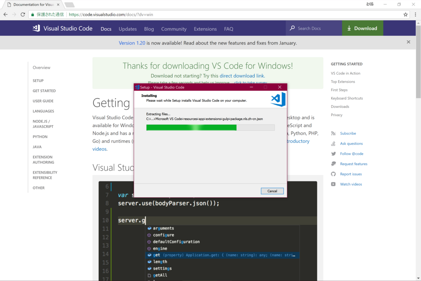Click the scroll-down arrow of the page scrollbar
Image resolution: width=421 pixels, height=281 pixels.
click(418, 278)
